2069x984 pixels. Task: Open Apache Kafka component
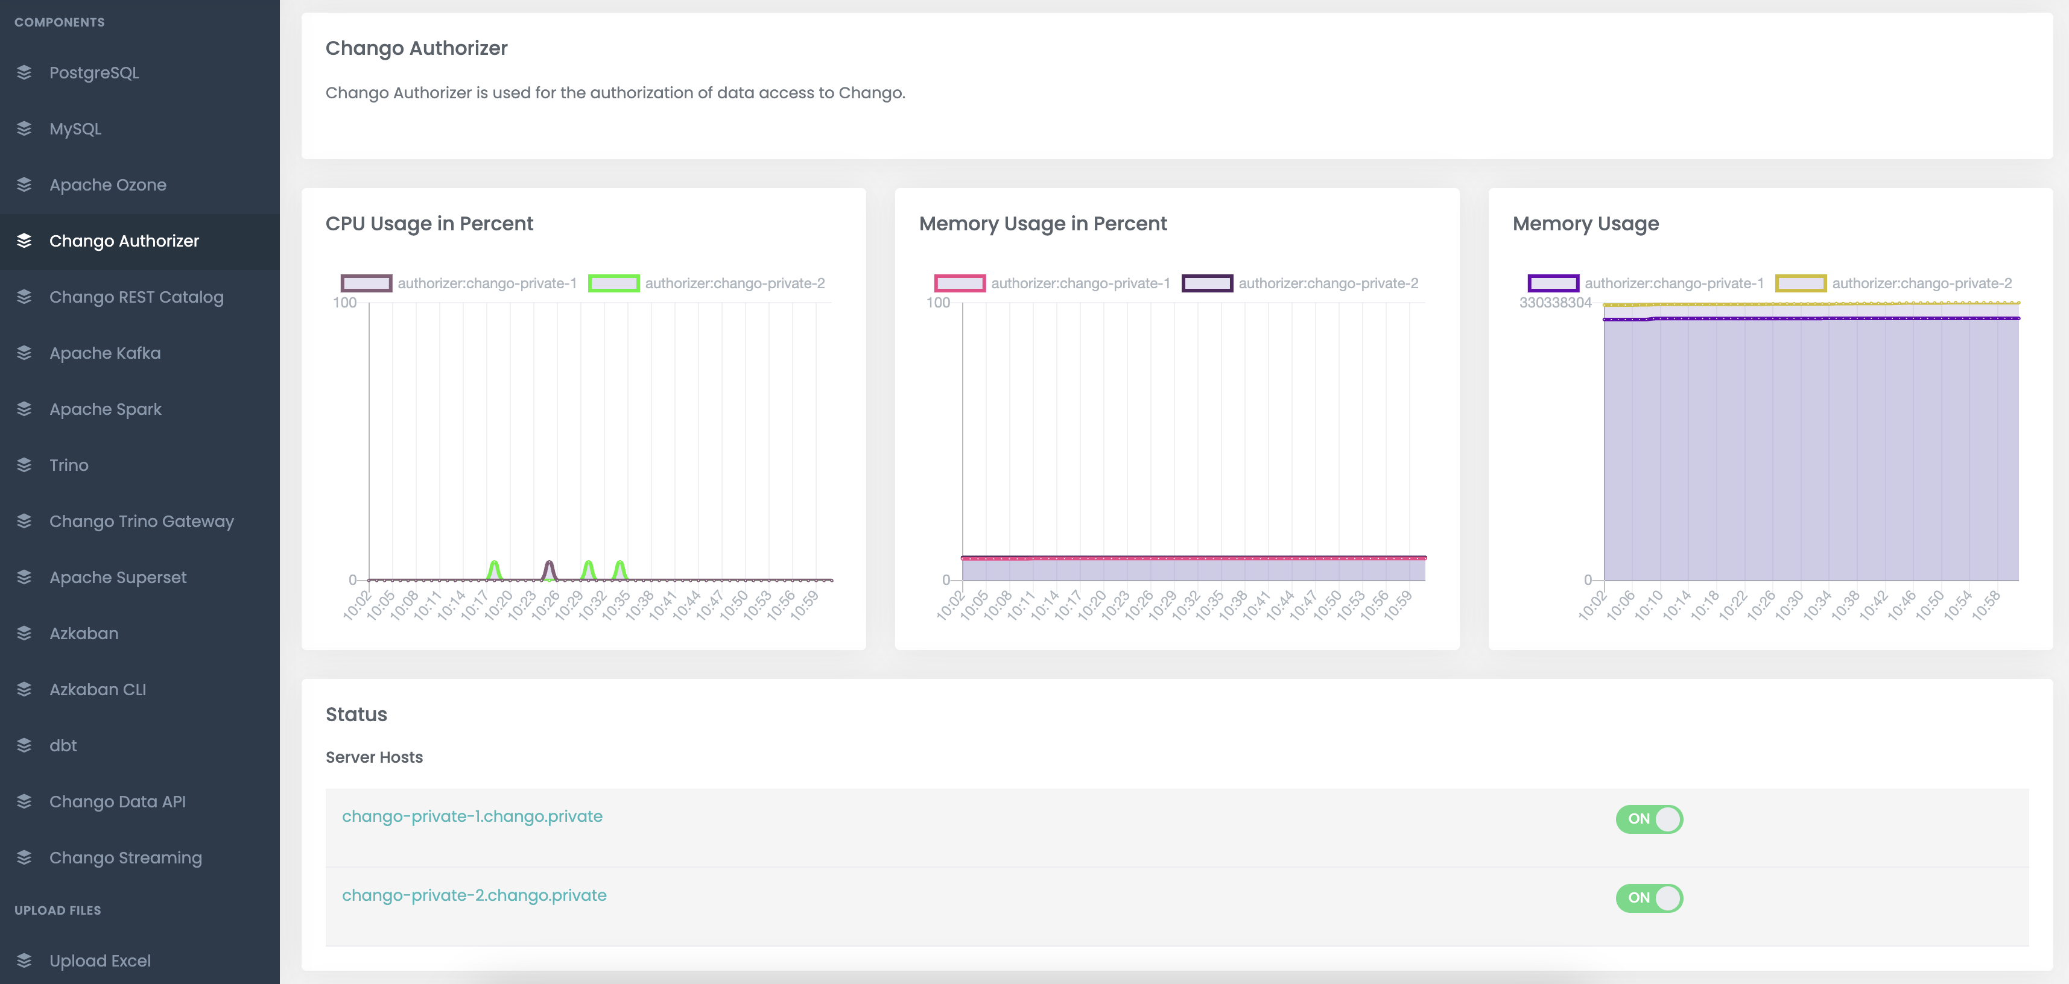tap(140, 353)
